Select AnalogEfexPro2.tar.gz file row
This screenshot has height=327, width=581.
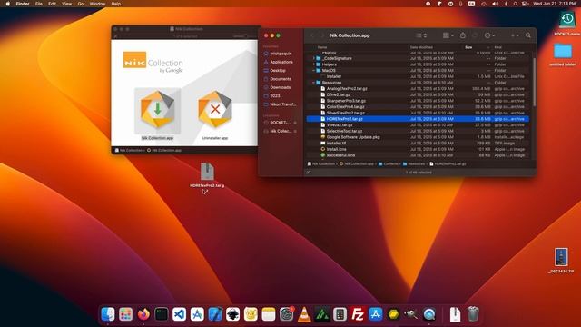pos(418,89)
